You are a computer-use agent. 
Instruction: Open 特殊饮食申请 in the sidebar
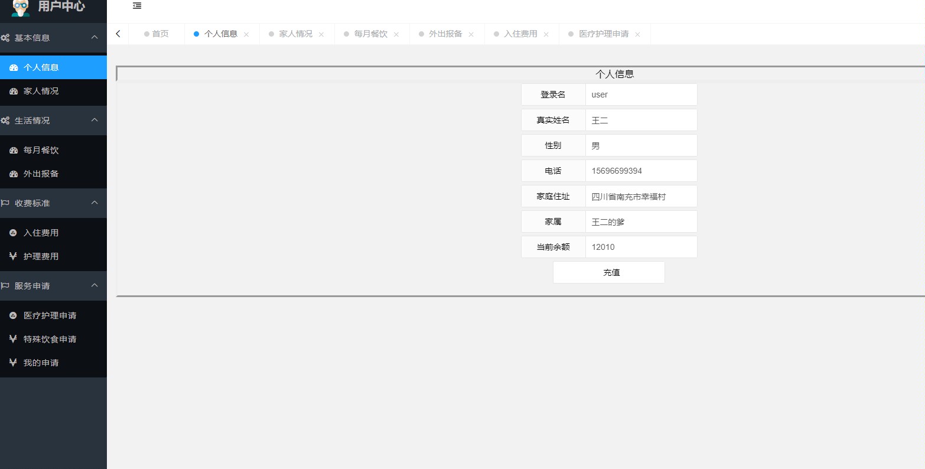(x=53, y=339)
